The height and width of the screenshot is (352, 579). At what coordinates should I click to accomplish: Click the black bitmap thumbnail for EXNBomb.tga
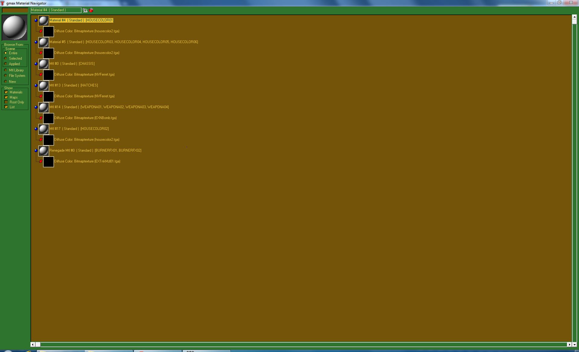[49, 118]
